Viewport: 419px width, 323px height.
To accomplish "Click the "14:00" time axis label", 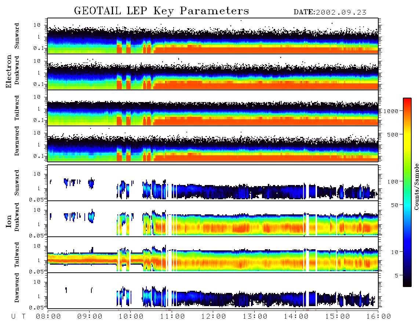I will tap(296, 316).
